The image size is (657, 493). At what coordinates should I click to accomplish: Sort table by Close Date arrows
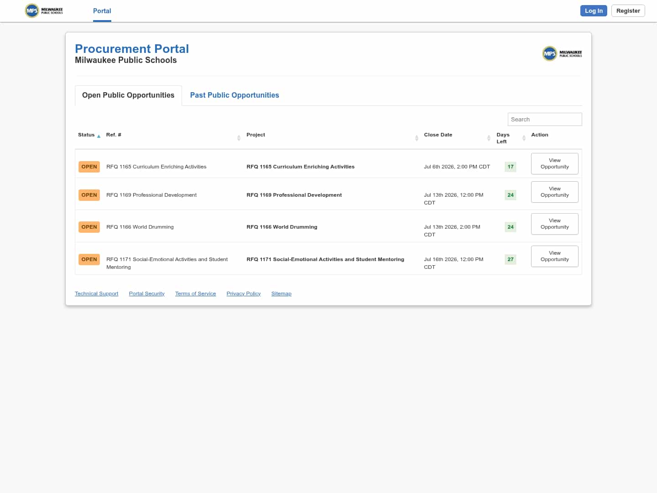point(489,138)
